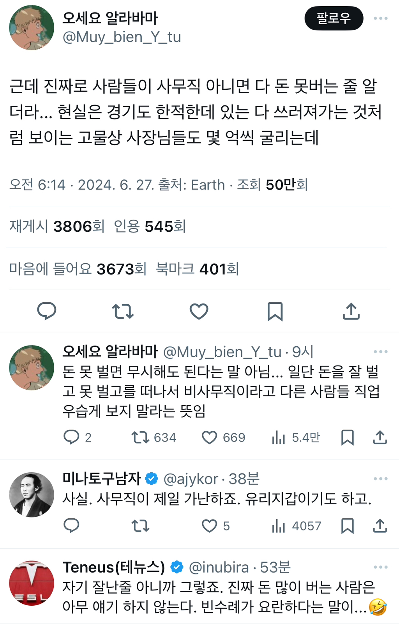The height and width of the screenshot is (624, 399).
Task: Like the main post with the heart icon
Action: point(199,311)
